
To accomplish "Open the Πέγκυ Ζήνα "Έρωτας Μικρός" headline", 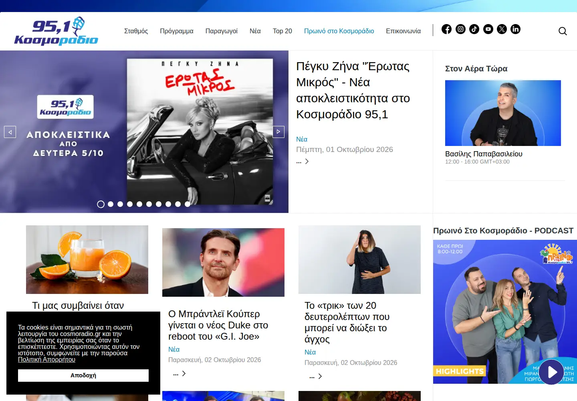I will 353,90.
